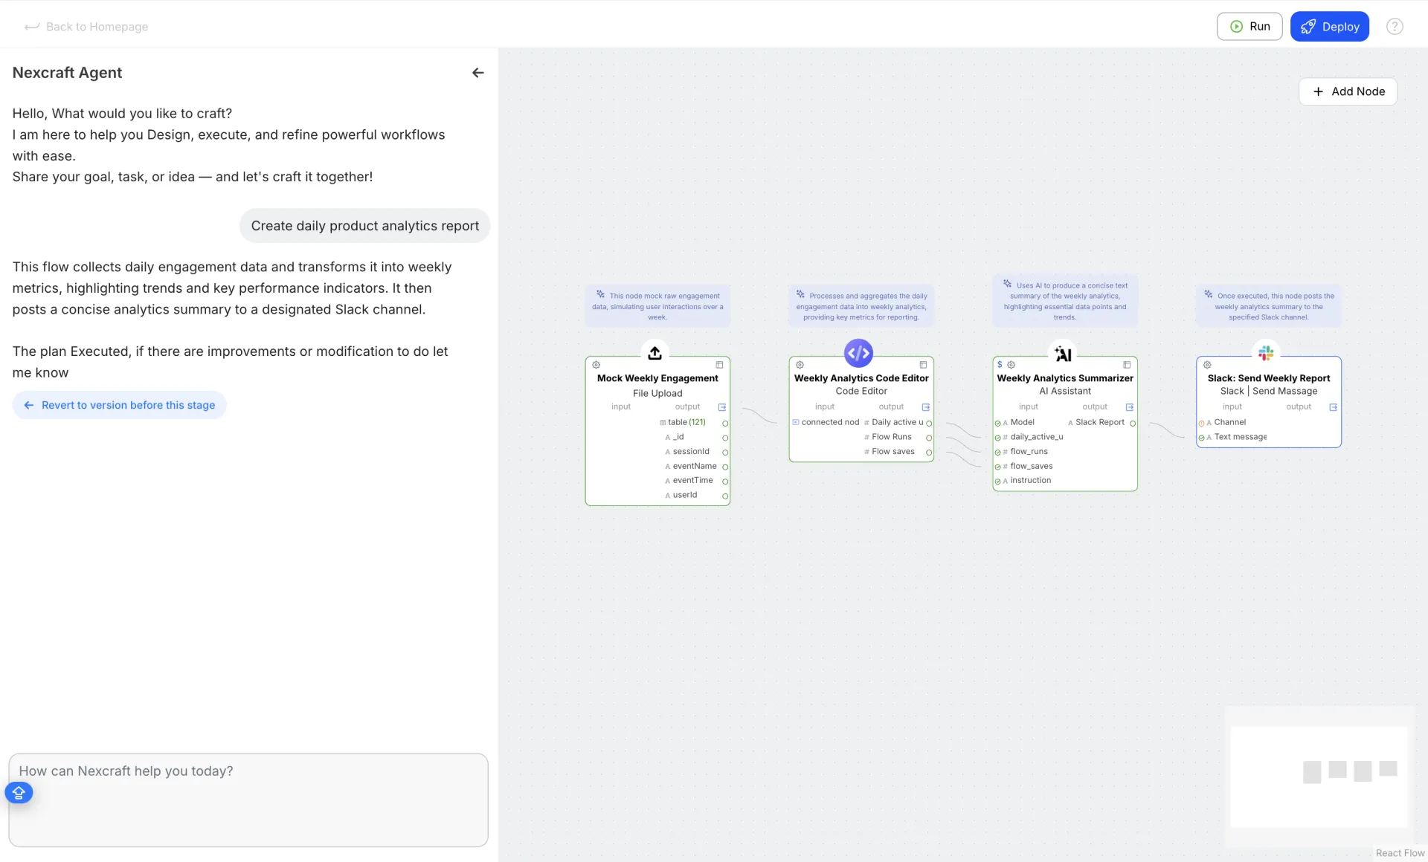Click the help question mark icon
The image size is (1428, 862).
tap(1395, 27)
